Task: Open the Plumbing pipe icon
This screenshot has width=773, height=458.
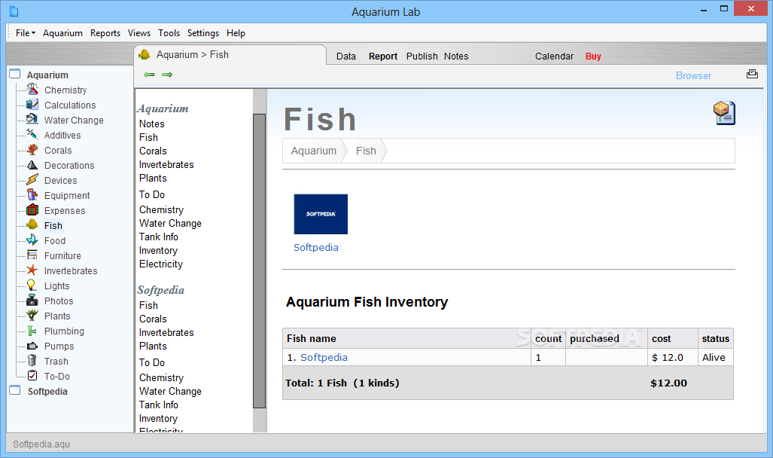Action: click(32, 331)
